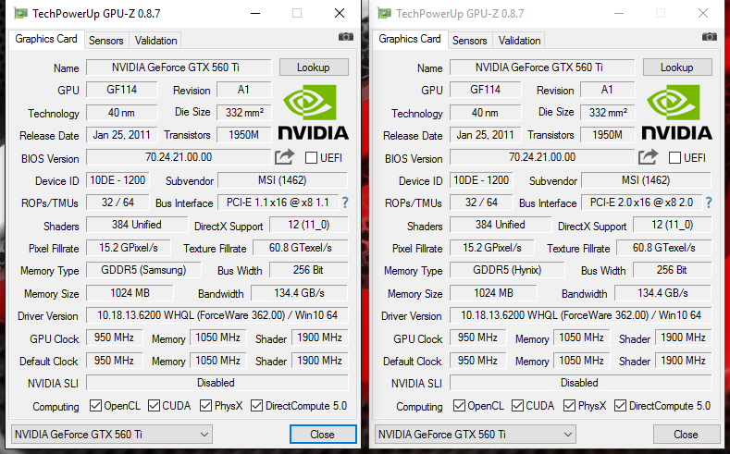Image resolution: width=730 pixels, height=454 pixels.
Task: Click the BIOS Version field in left window
Action: 179,157
